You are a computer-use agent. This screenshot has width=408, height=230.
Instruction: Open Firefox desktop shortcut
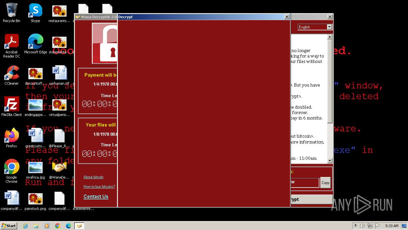[x=11, y=138]
